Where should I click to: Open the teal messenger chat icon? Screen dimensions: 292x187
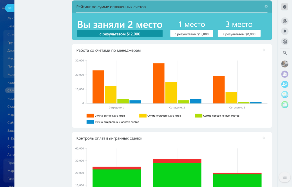click(285, 95)
